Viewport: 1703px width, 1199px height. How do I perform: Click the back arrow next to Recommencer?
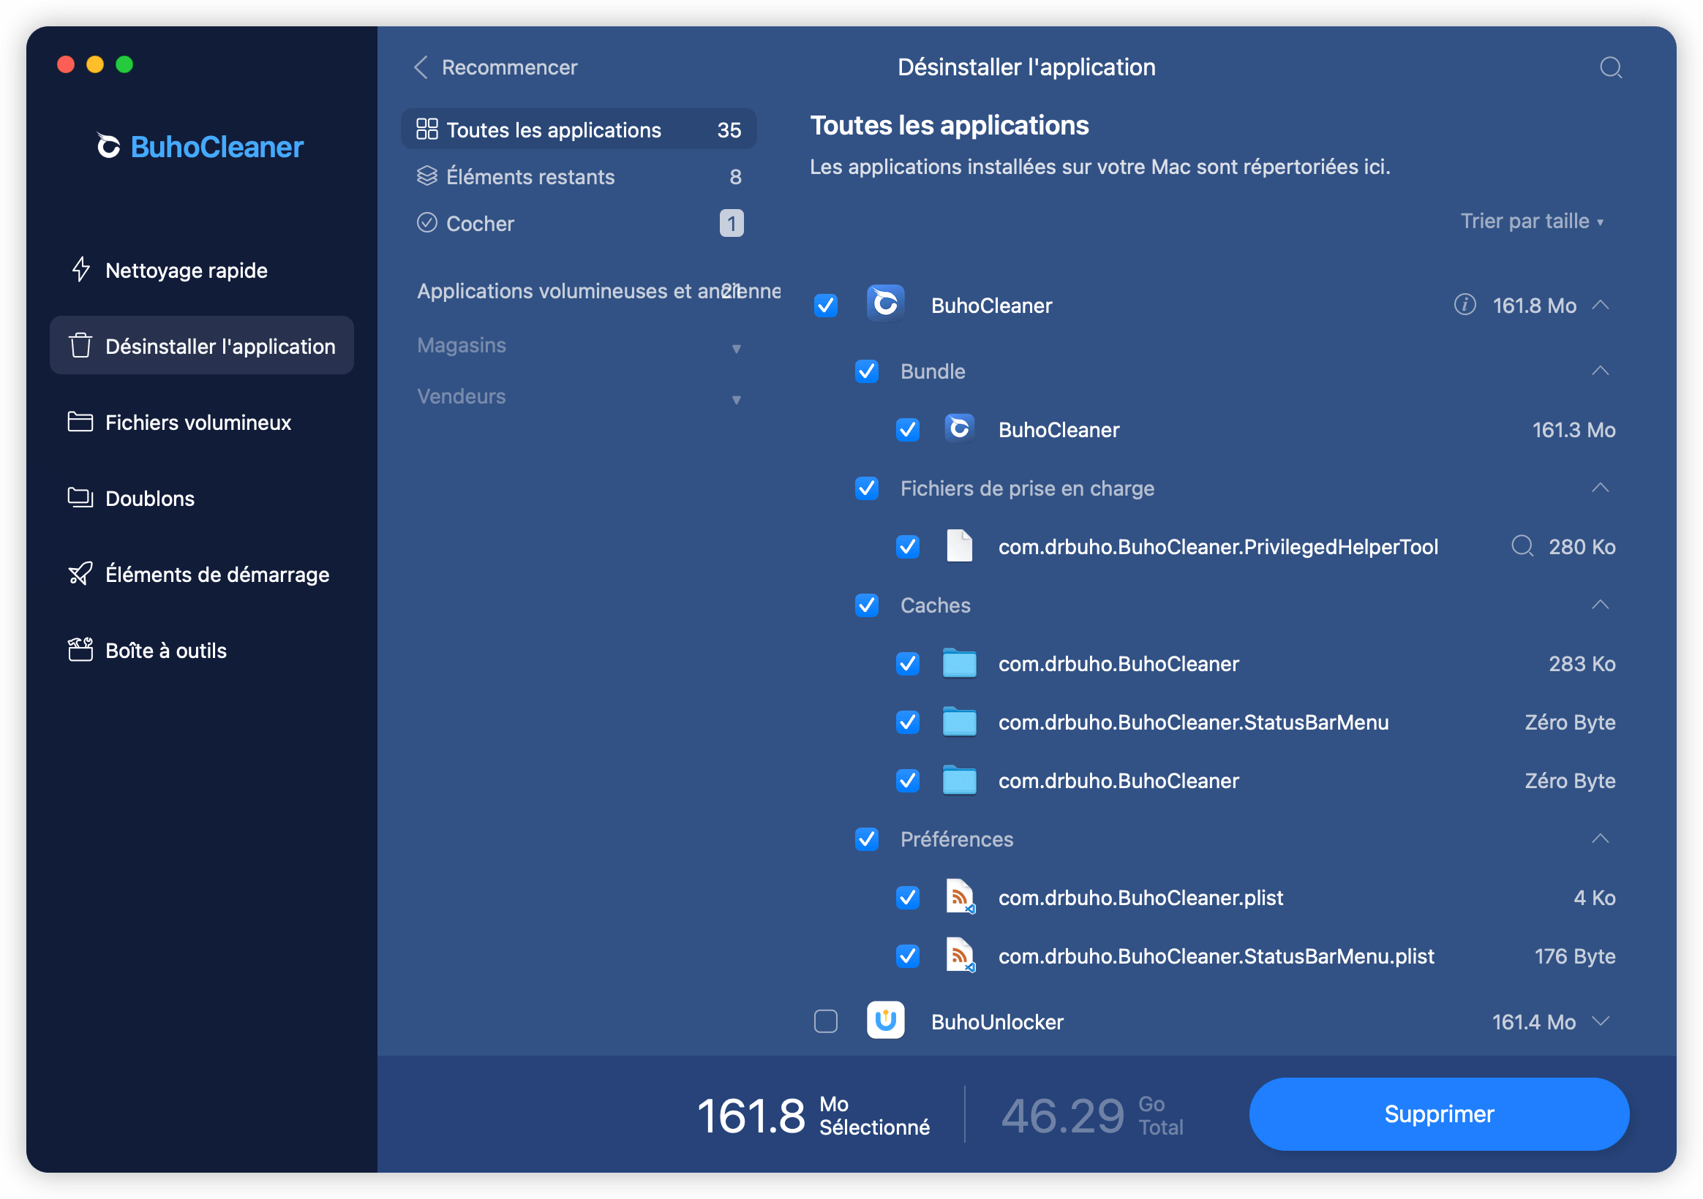[x=421, y=67]
